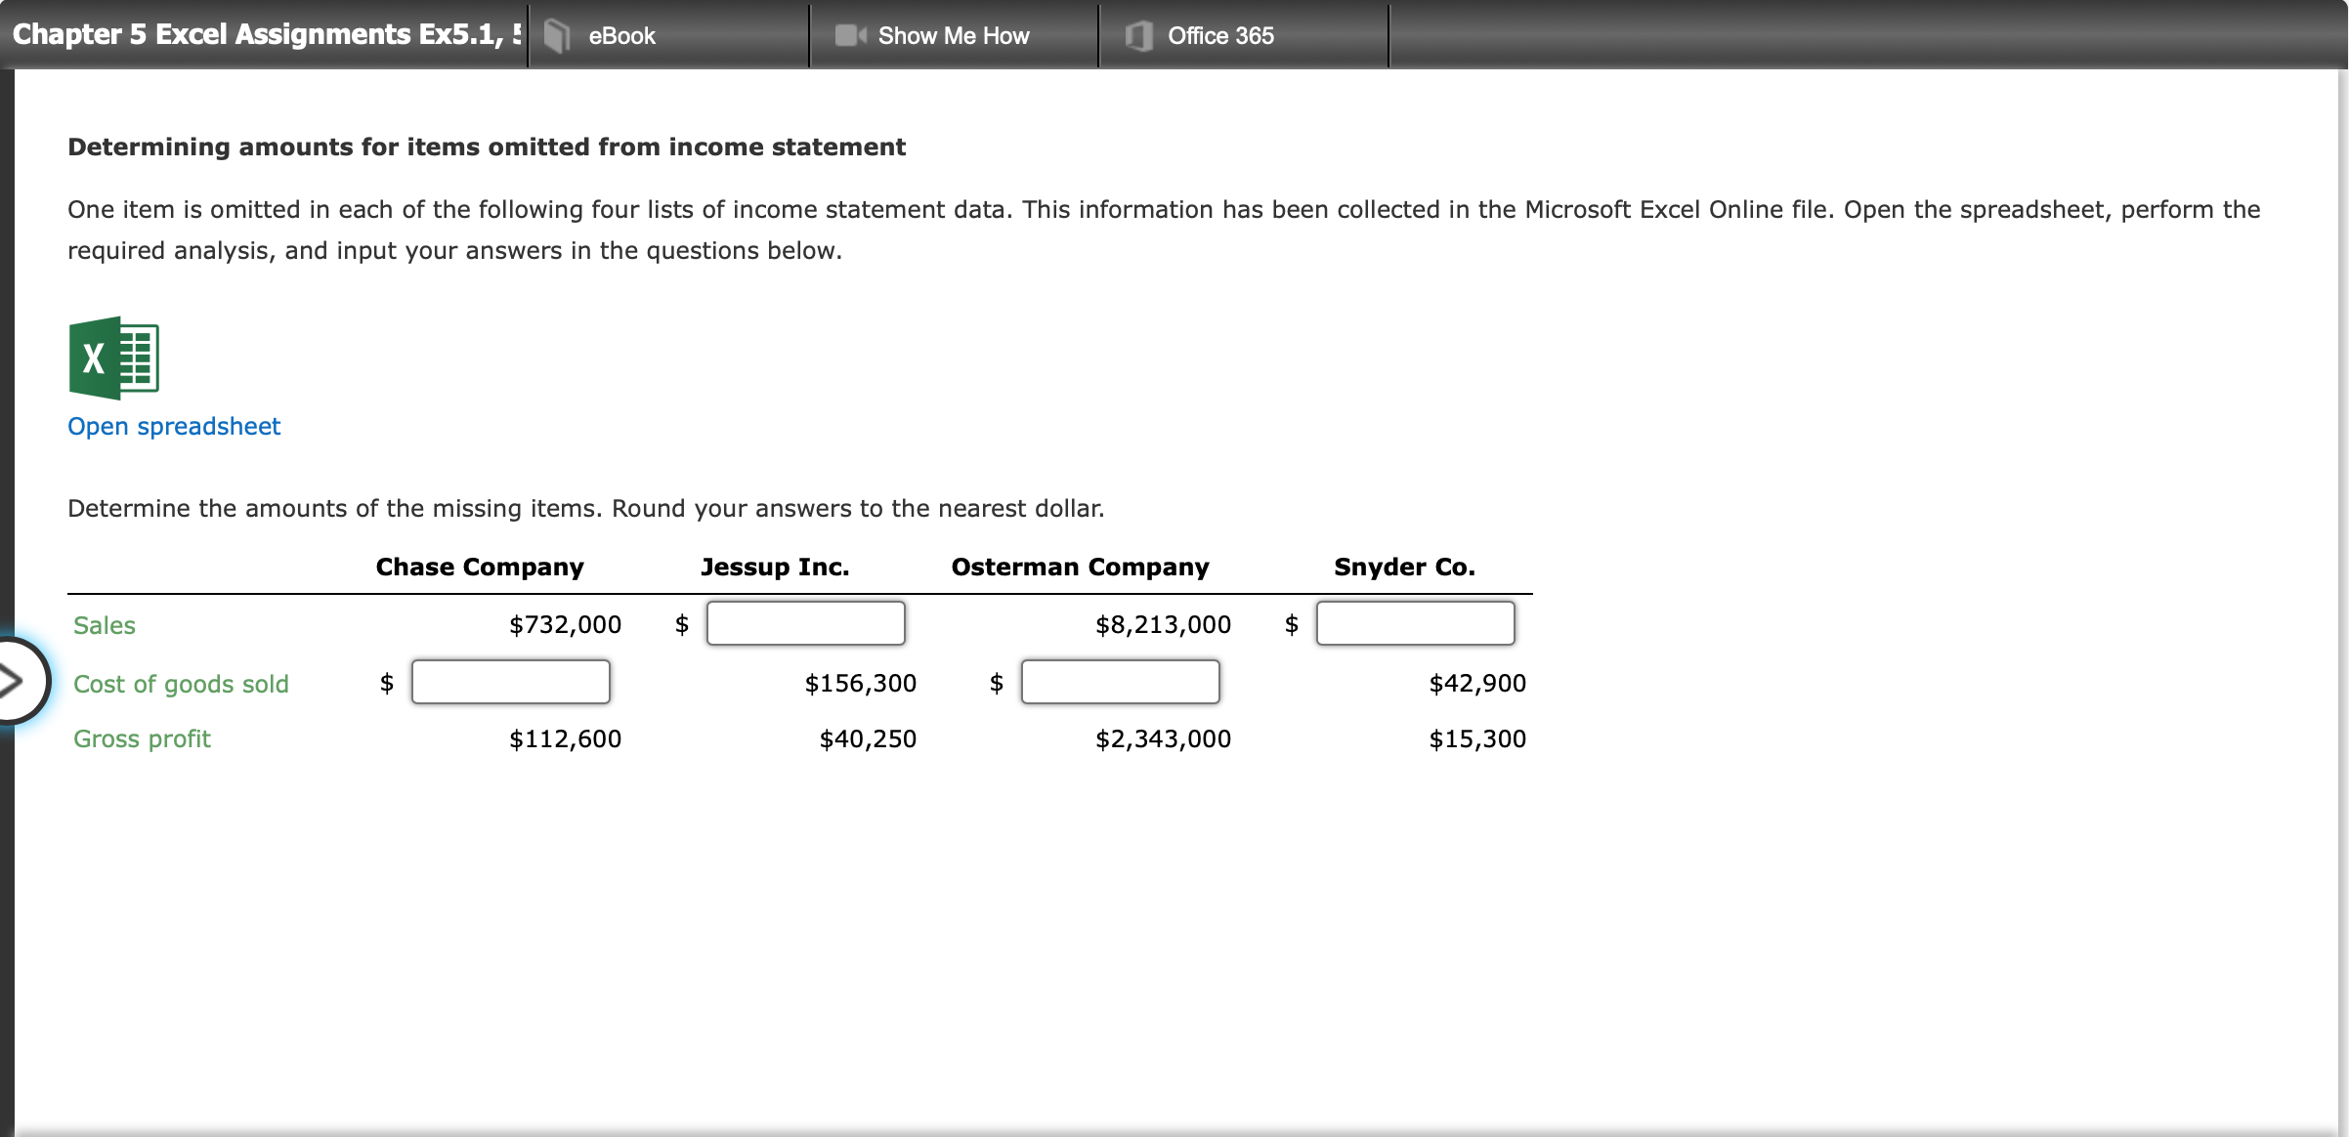Screen dimensions: 2349x1137
Task: Click the Show Me How video icon
Action: coord(848,36)
